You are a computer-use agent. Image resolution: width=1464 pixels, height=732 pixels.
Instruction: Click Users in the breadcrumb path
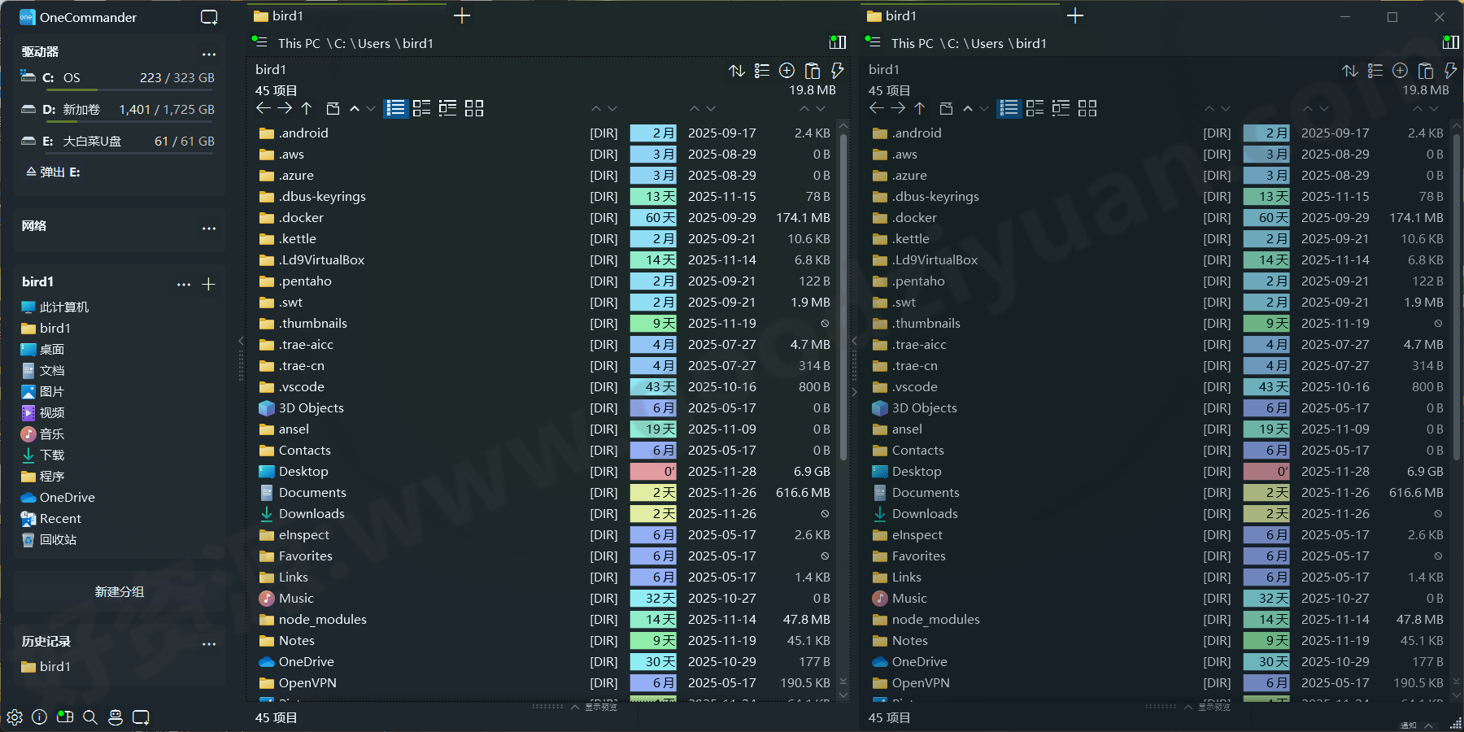point(373,43)
